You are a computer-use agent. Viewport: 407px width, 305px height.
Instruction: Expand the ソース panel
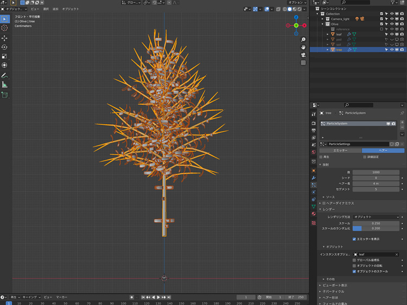(x=330, y=197)
